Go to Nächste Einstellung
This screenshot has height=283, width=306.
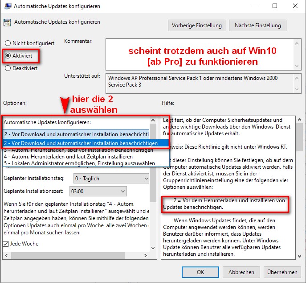257,25
